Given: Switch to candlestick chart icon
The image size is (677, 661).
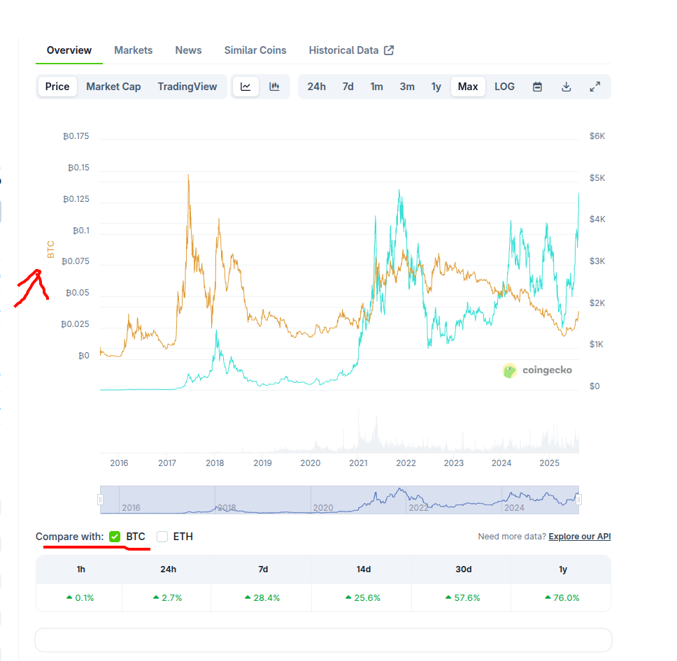Looking at the screenshot, I should pyautogui.click(x=275, y=87).
